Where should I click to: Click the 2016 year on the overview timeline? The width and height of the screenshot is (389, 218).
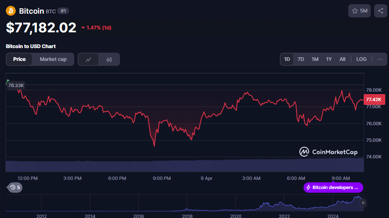click(x=138, y=216)
